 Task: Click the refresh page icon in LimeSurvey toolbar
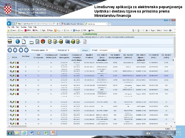coord(85,42)
